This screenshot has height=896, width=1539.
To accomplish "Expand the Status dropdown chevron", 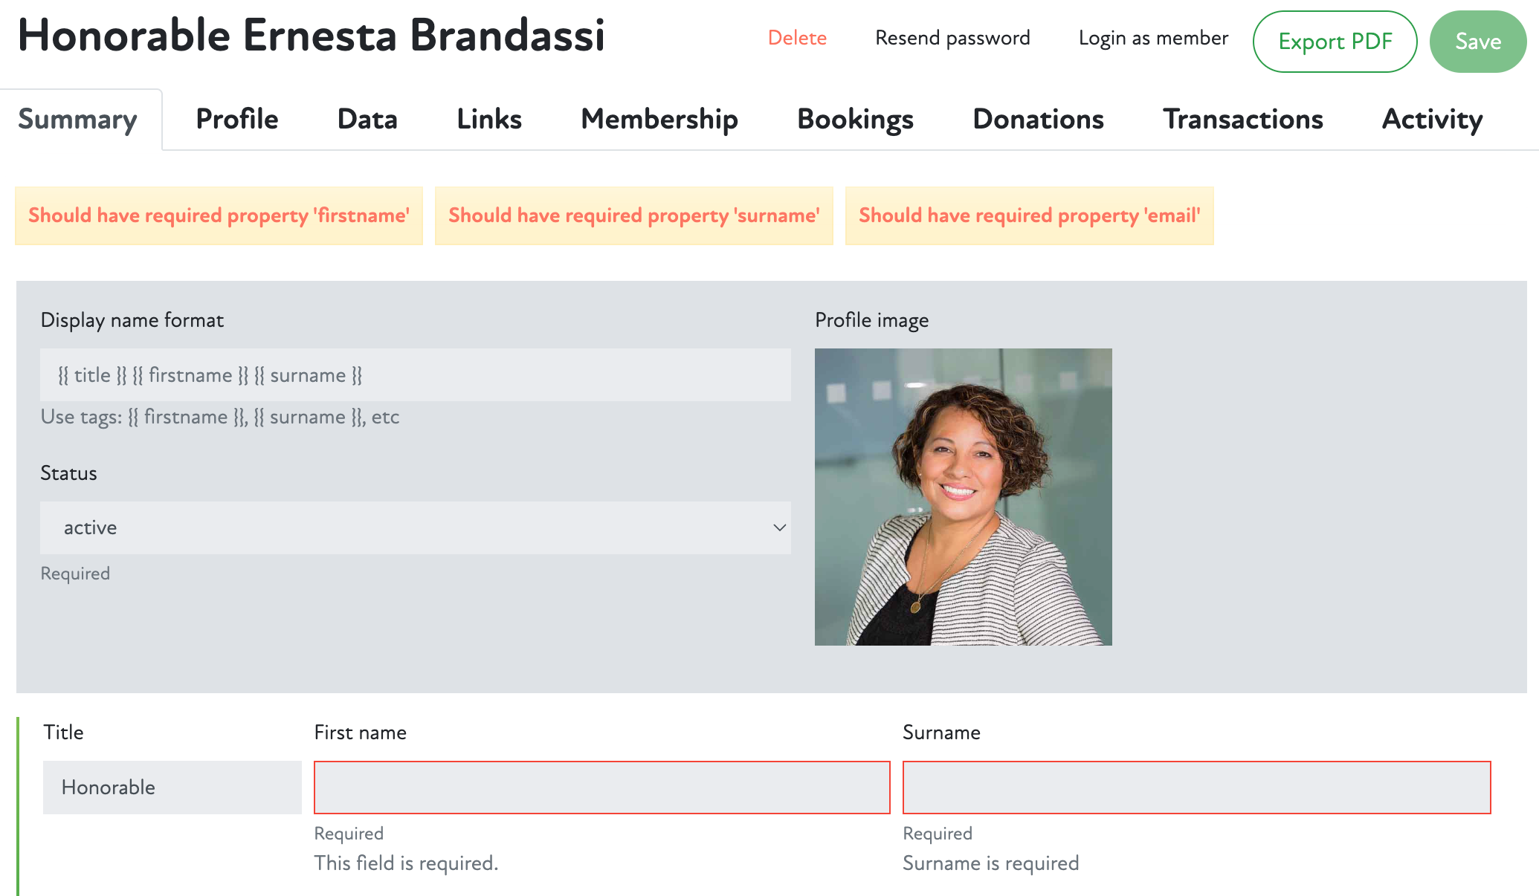I will [x=778, y=527].
